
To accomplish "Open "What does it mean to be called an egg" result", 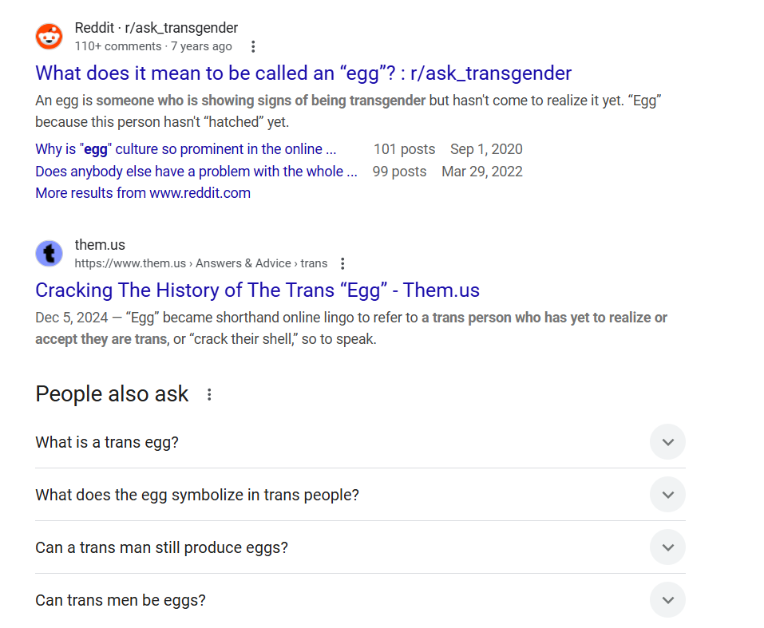I will coord(303,73).
